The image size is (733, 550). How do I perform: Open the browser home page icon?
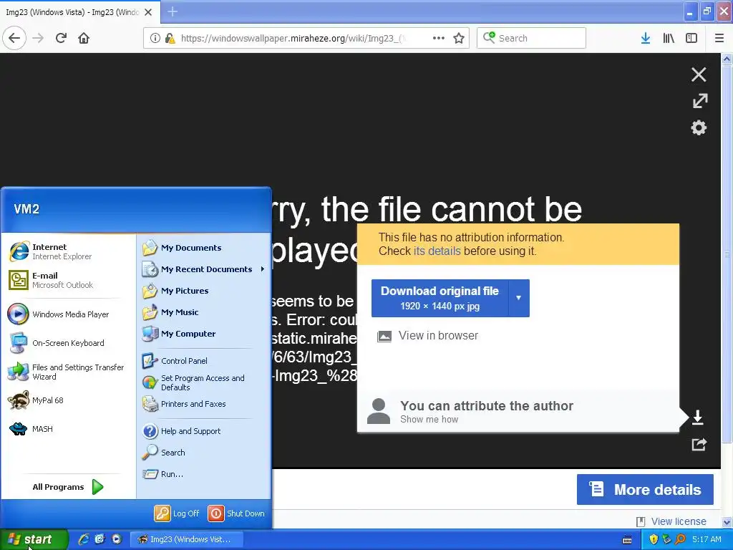coord(84,38)
